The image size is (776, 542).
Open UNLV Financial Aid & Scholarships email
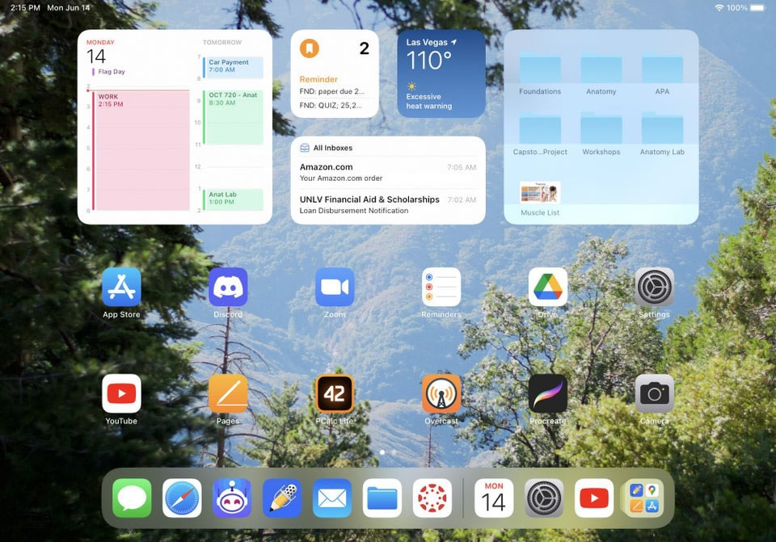pyautogui.click(x=388, y=204)
